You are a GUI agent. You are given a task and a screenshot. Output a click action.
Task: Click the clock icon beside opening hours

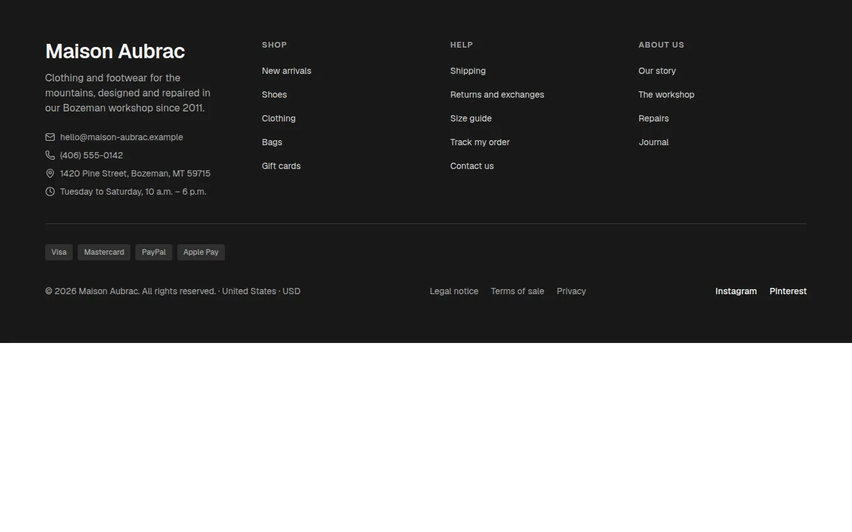pos(50,192)
